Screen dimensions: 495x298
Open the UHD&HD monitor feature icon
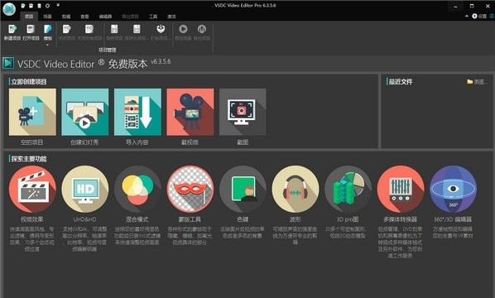click(85, 189)
